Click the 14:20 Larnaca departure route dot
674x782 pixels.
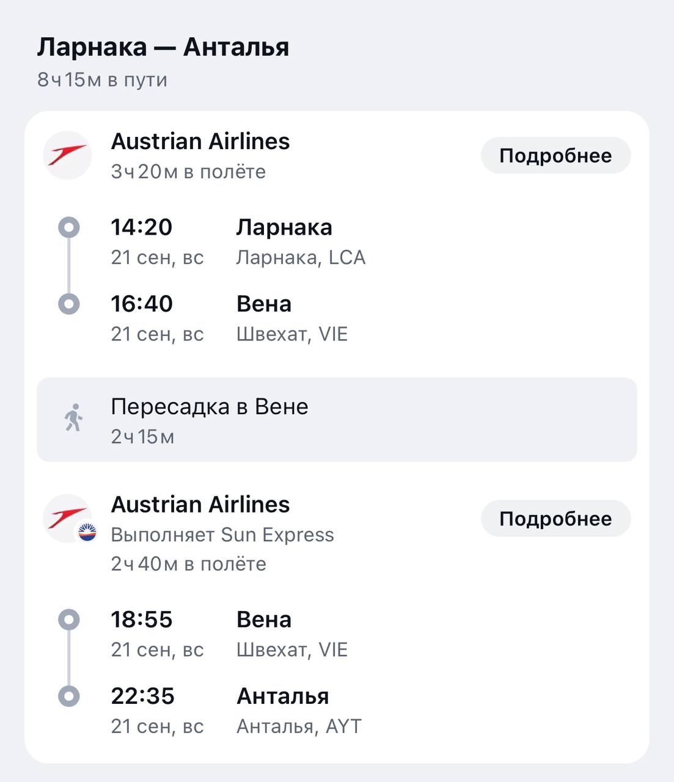[x=69, y=228]
